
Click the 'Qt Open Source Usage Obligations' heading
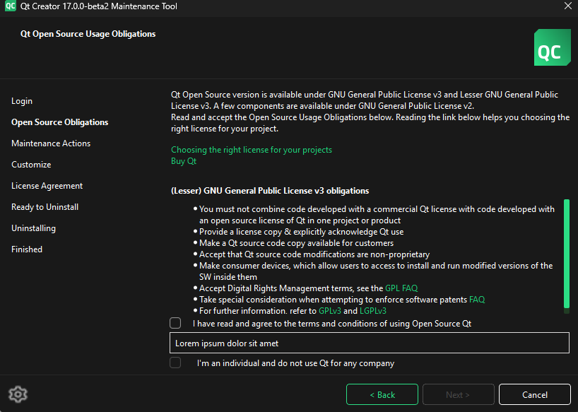(x=88, y=34)
